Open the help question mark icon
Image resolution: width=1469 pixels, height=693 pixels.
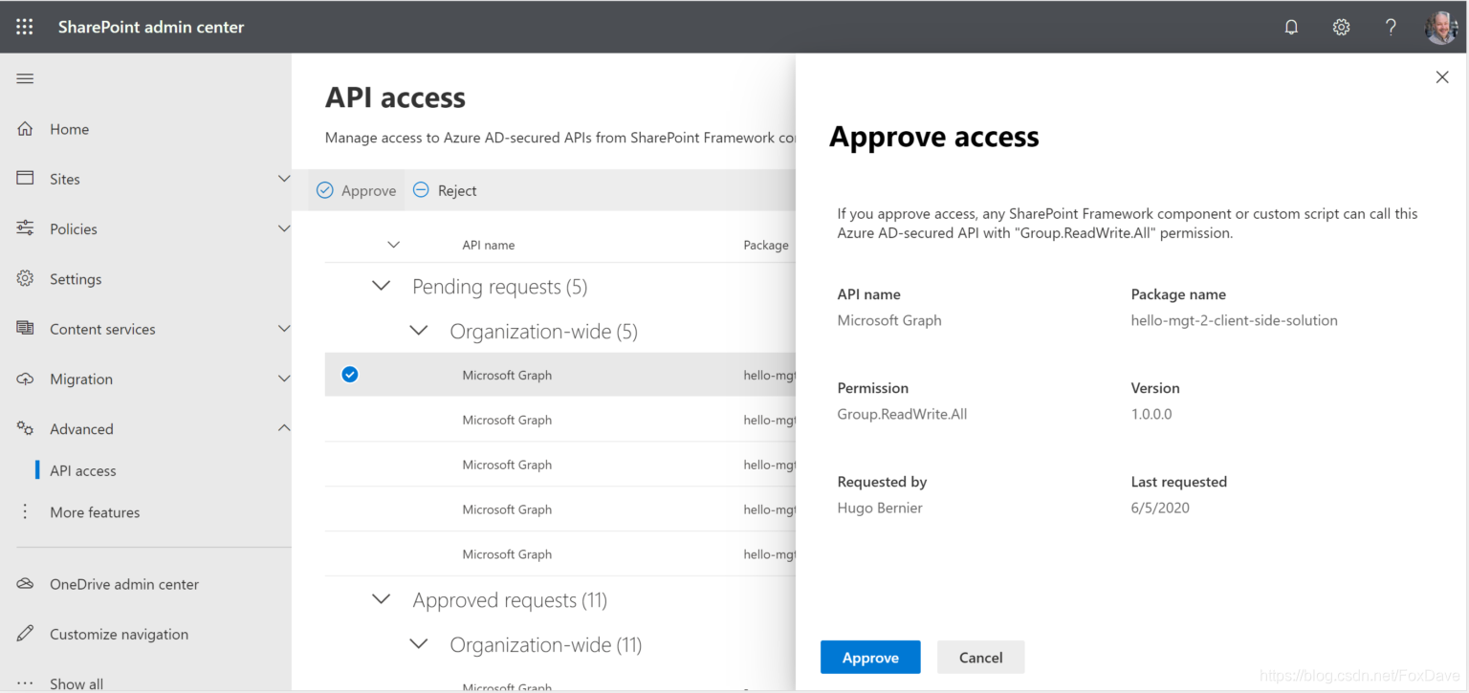[x=1391, y=27]
